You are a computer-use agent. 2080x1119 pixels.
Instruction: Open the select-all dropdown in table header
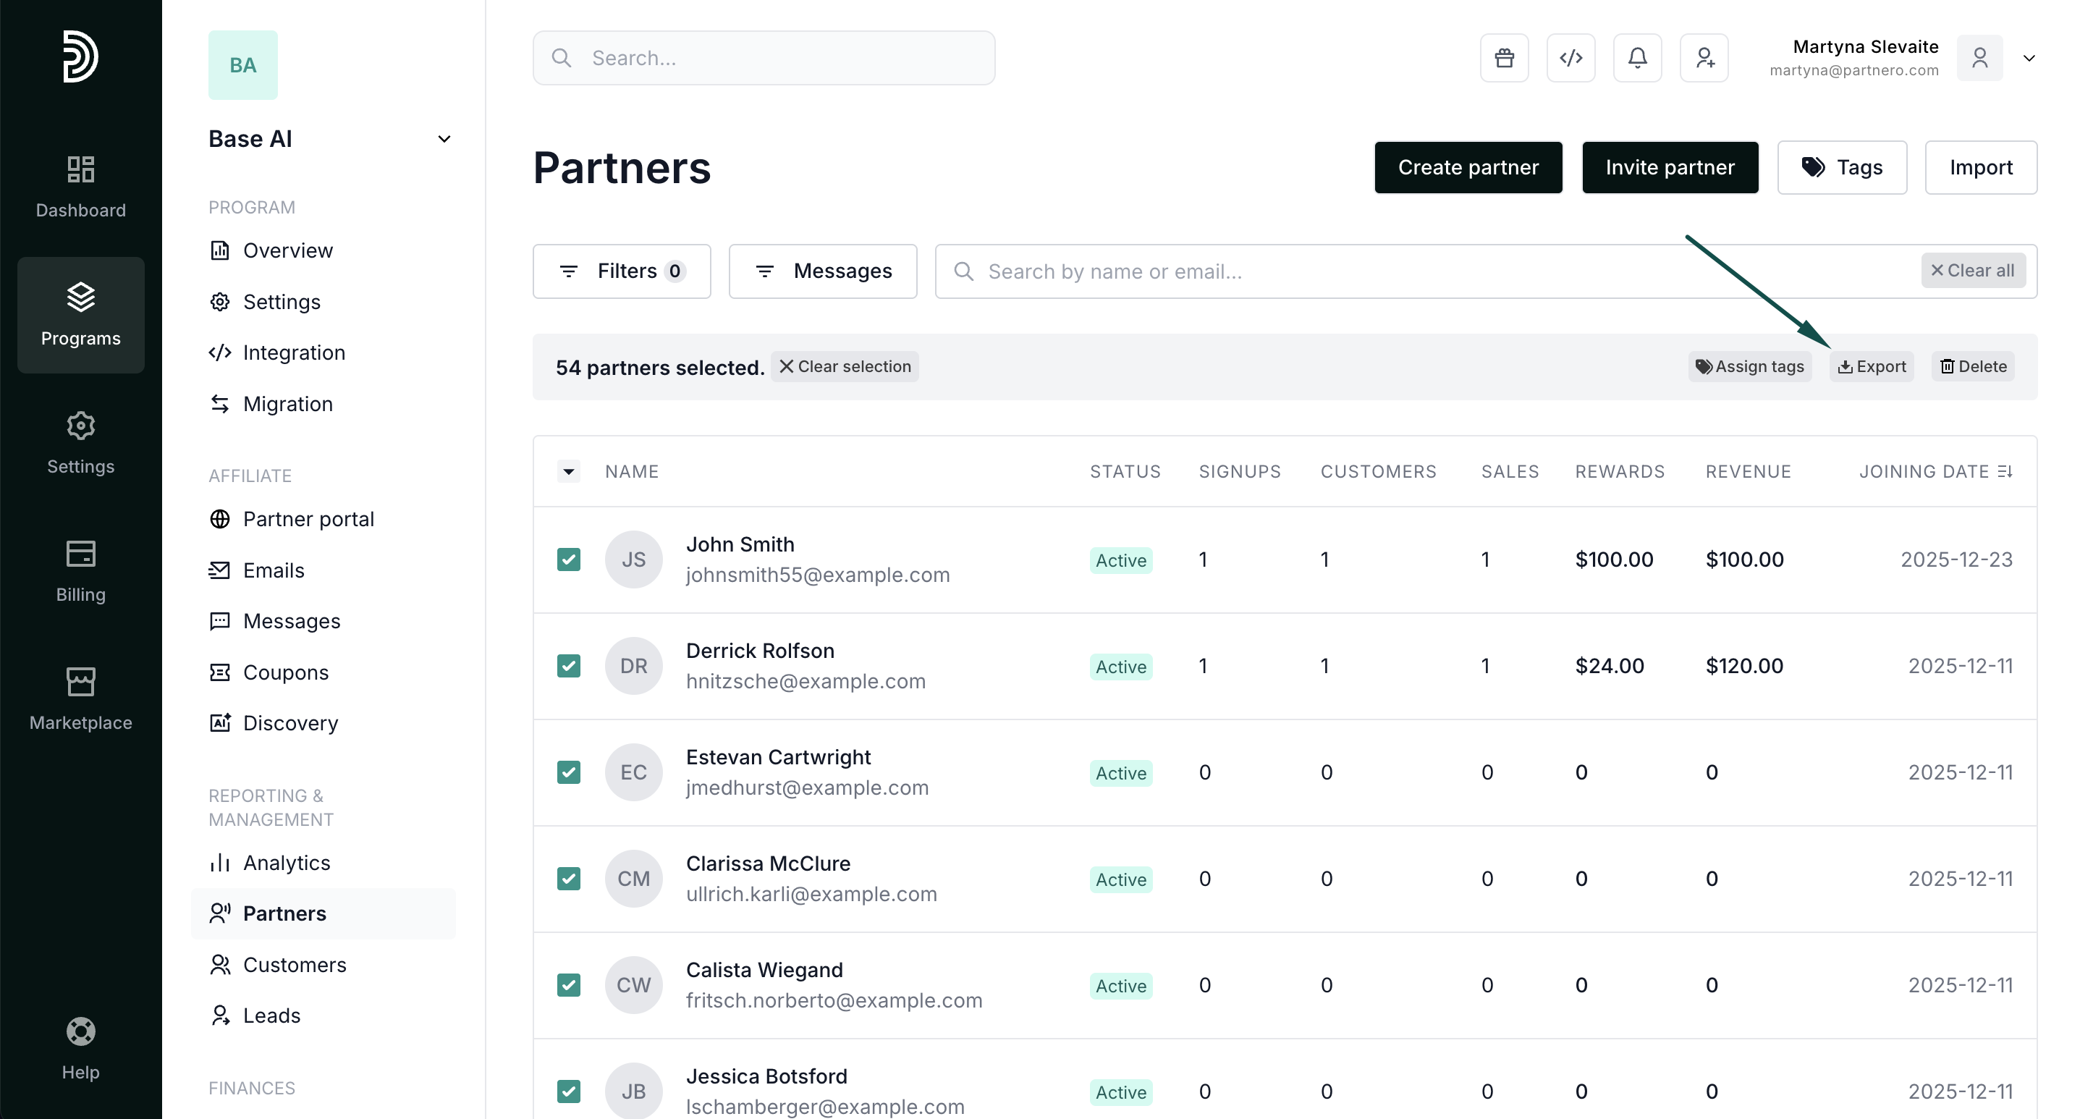tap(568, 470)
